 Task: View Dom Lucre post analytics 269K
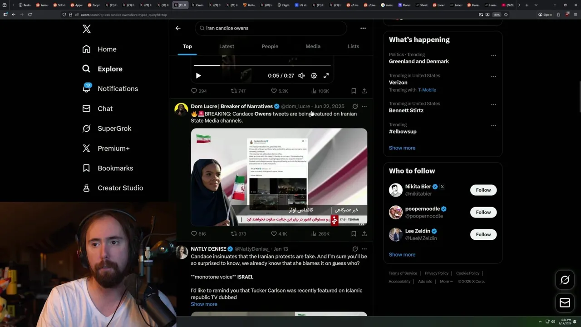click(320, 234)
